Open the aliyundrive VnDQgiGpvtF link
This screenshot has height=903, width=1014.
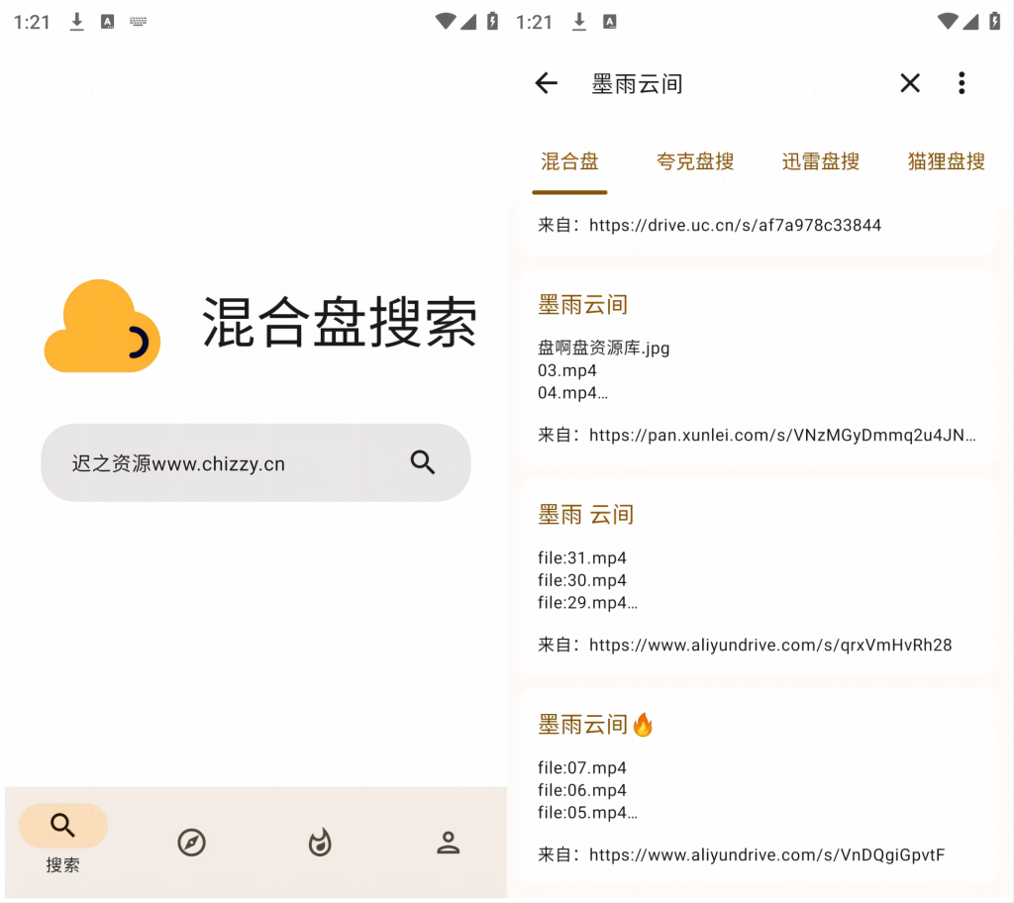click(x=766, y=854)
